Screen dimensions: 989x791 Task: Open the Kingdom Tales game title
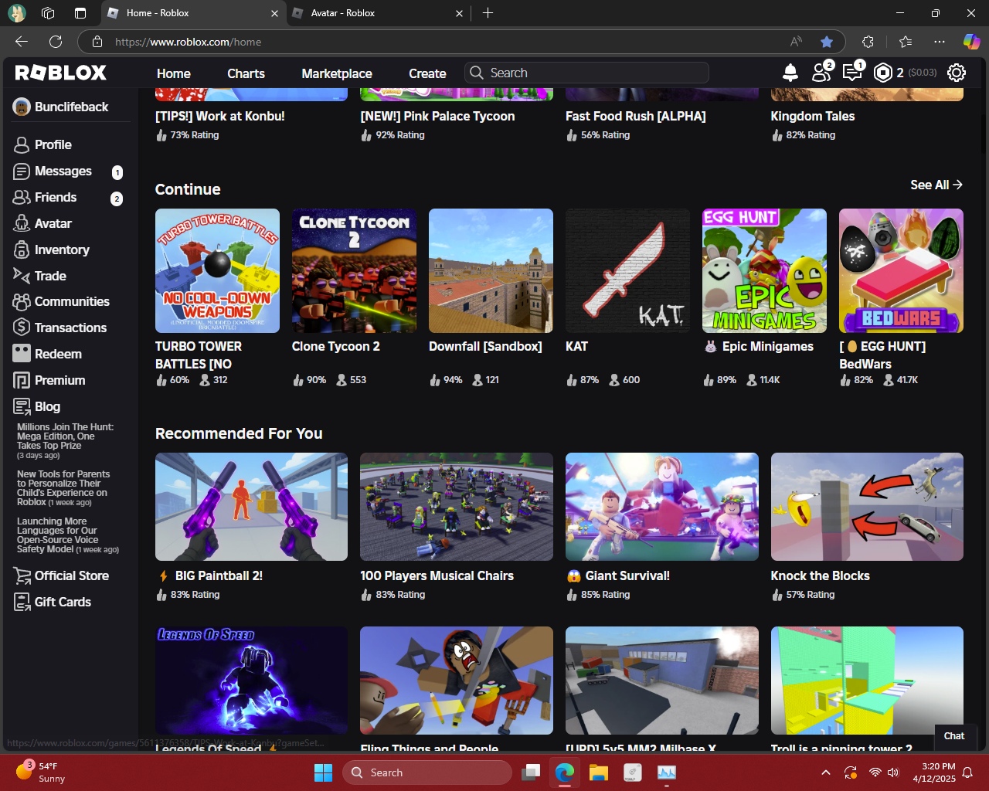coord(813,116)
